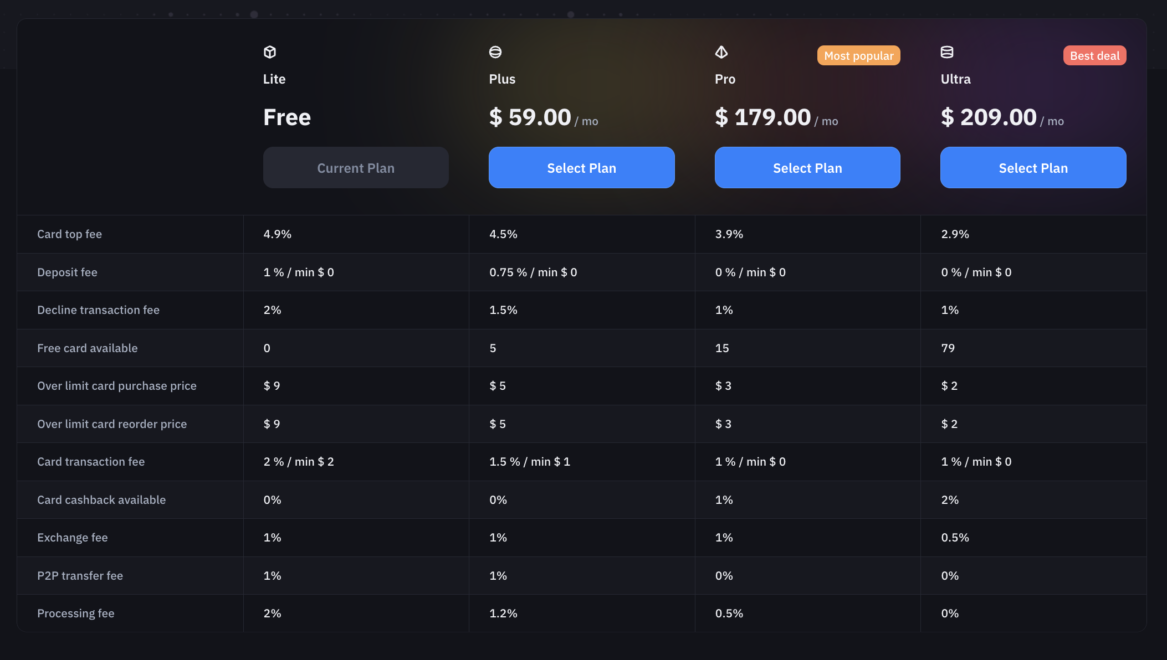This screenshot has width=1167, height=660.
Task: Click the Pro plan pyramid icon
Action: [x=721, y=52]
